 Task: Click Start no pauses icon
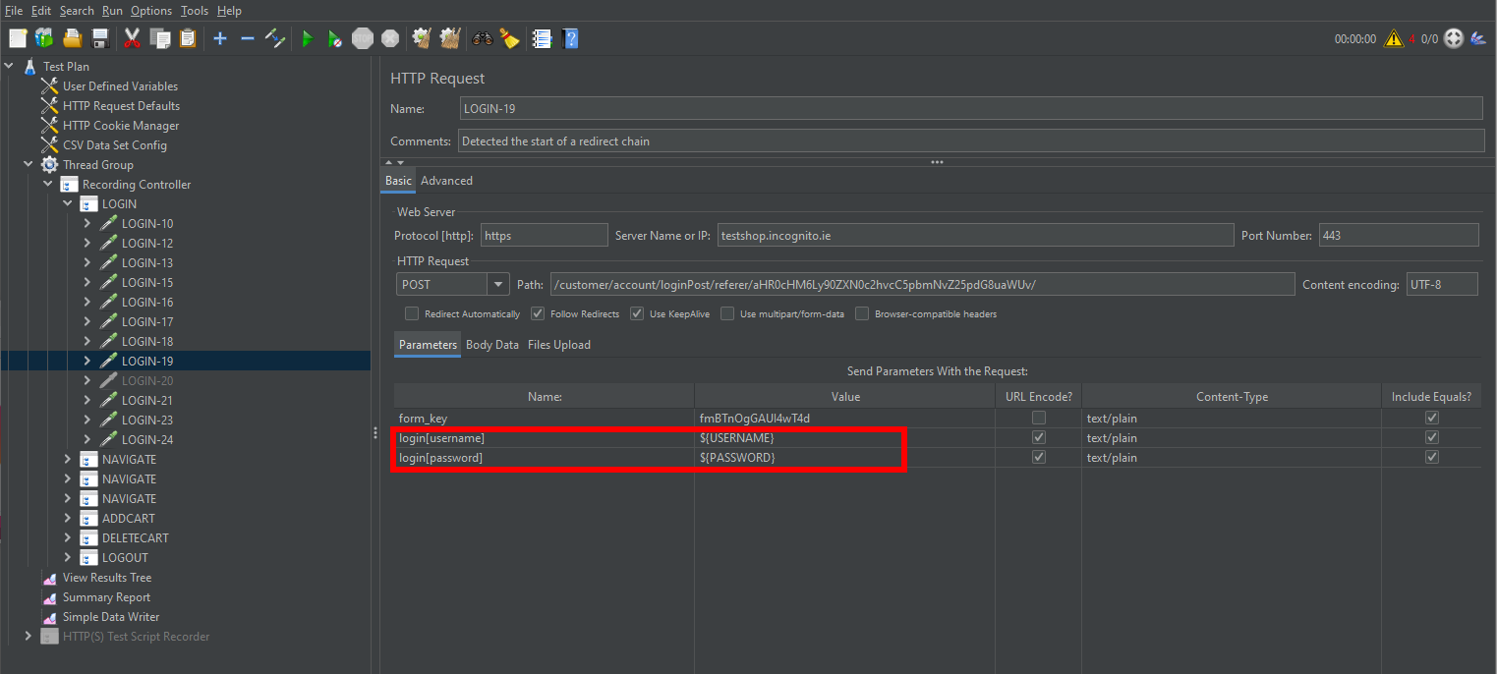tap(335, 38)
